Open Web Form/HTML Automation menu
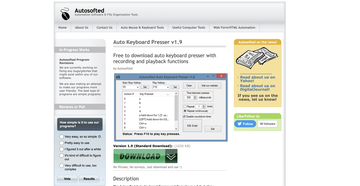The height and width of the screenshot is (186, 360). (234, 27)
